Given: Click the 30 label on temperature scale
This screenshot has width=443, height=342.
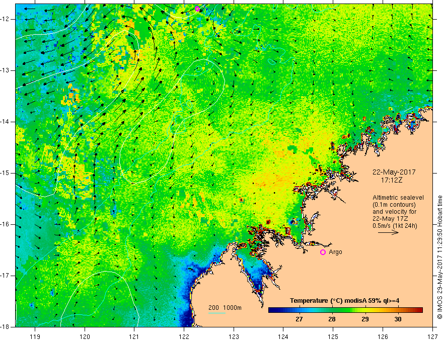Looking at the screenshot, I should pos(398,319).
